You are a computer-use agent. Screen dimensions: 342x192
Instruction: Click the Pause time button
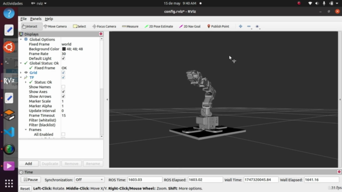tap(31, 180)
